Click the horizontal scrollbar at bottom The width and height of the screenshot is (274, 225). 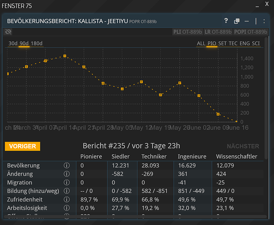click(x=135, y=216)
